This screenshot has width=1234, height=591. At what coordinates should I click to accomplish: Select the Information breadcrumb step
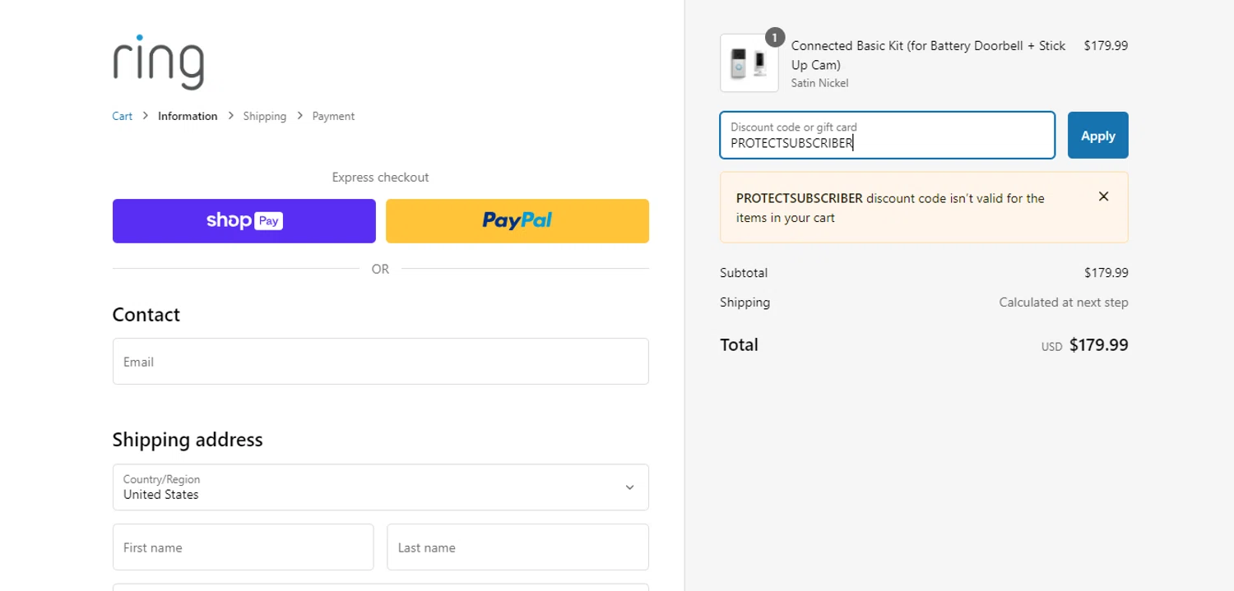click(x=188, y=117)
